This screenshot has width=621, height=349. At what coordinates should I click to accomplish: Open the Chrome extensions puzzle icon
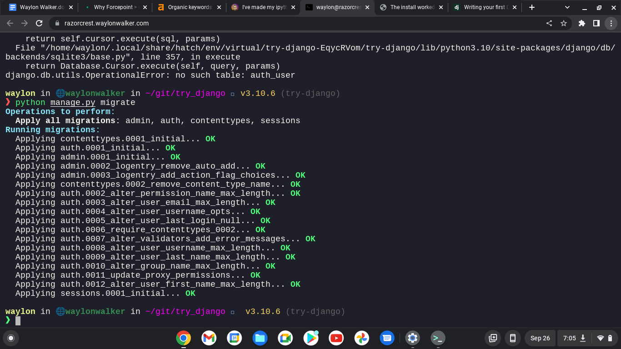581,23
